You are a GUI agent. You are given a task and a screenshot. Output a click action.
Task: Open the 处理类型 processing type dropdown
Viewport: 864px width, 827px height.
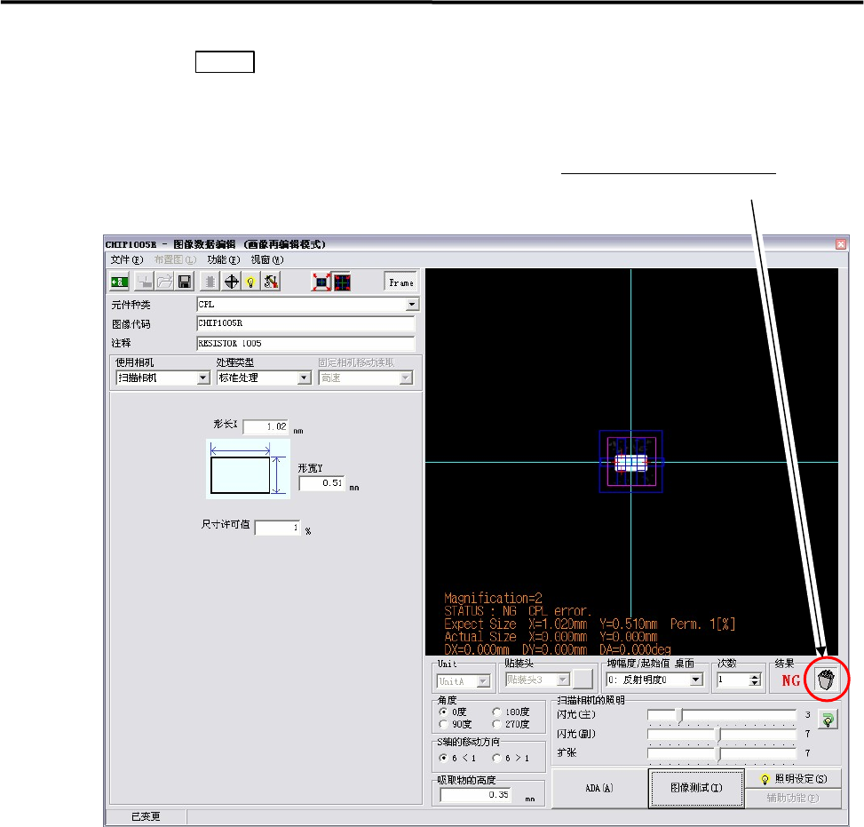(304, 378)
